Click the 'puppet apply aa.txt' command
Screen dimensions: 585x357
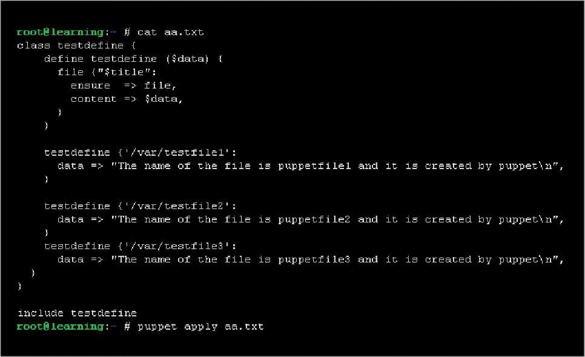point(200,327)
